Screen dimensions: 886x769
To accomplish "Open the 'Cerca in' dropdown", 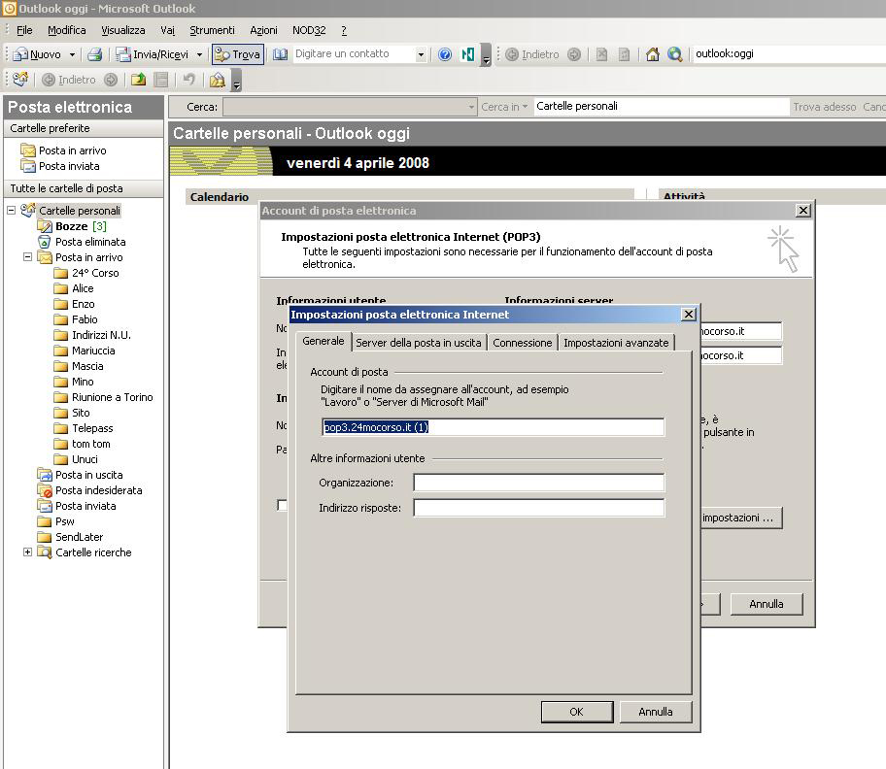I will (504, 107).
